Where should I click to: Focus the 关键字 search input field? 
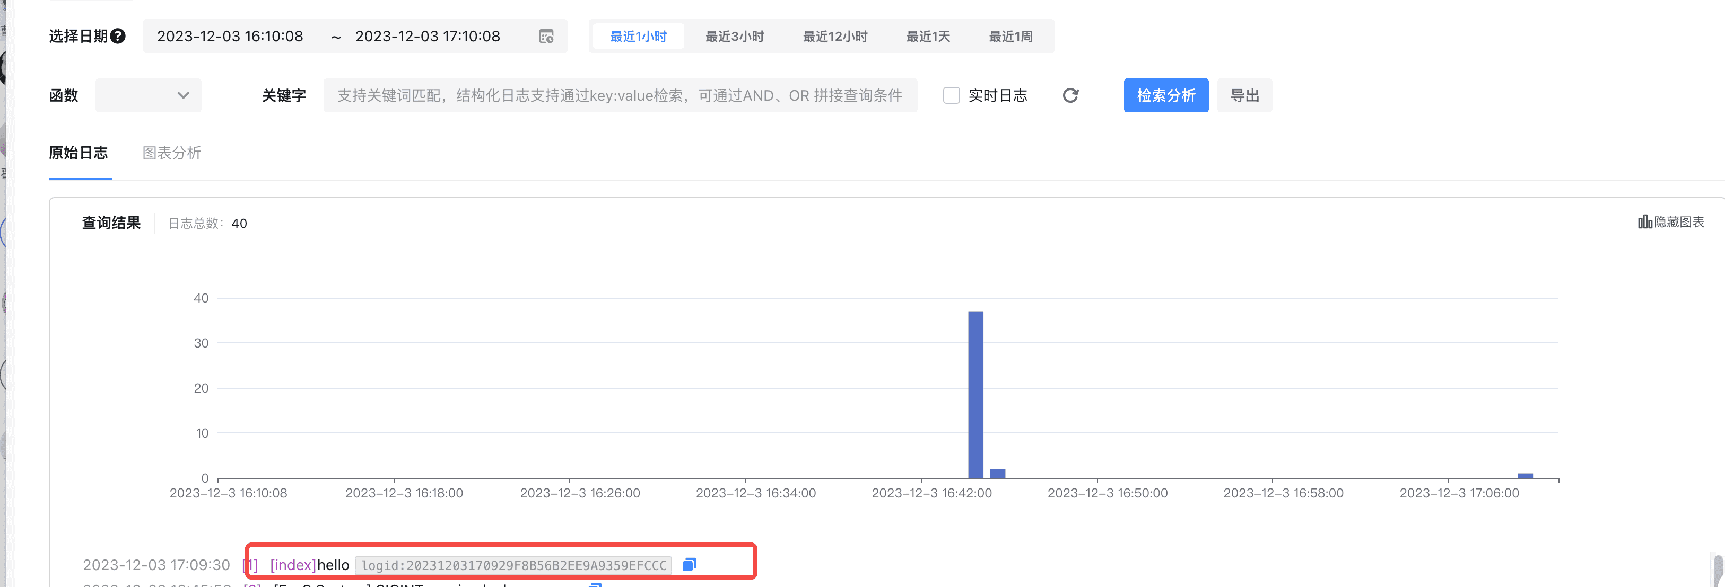(620, 95)
